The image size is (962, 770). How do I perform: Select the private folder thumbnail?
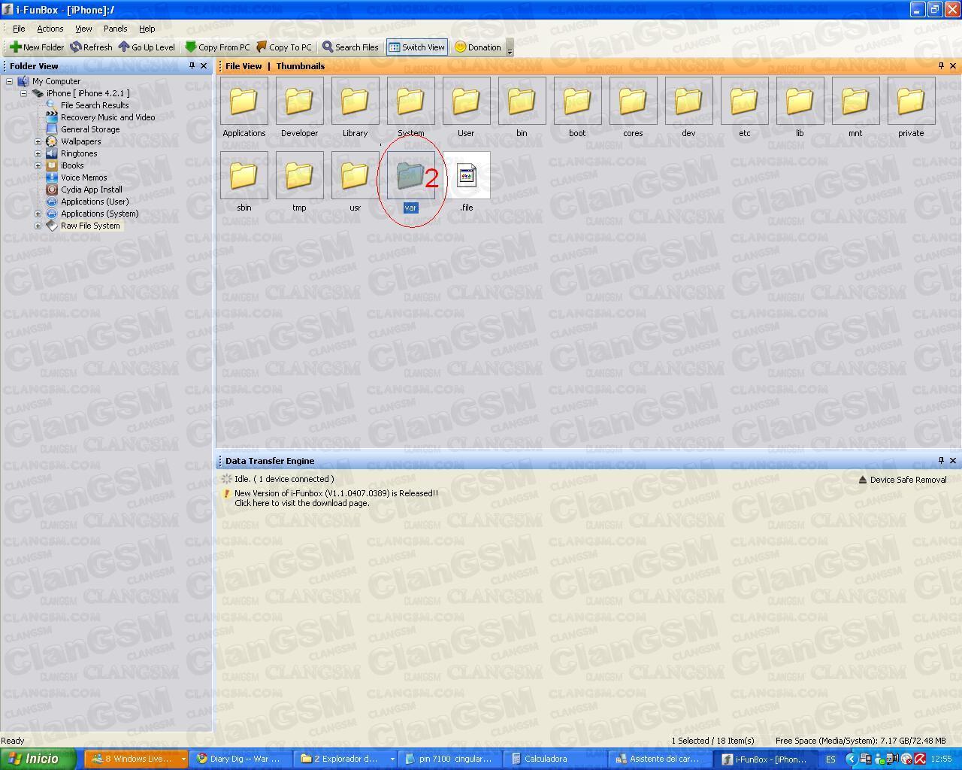tap(911, 101)
